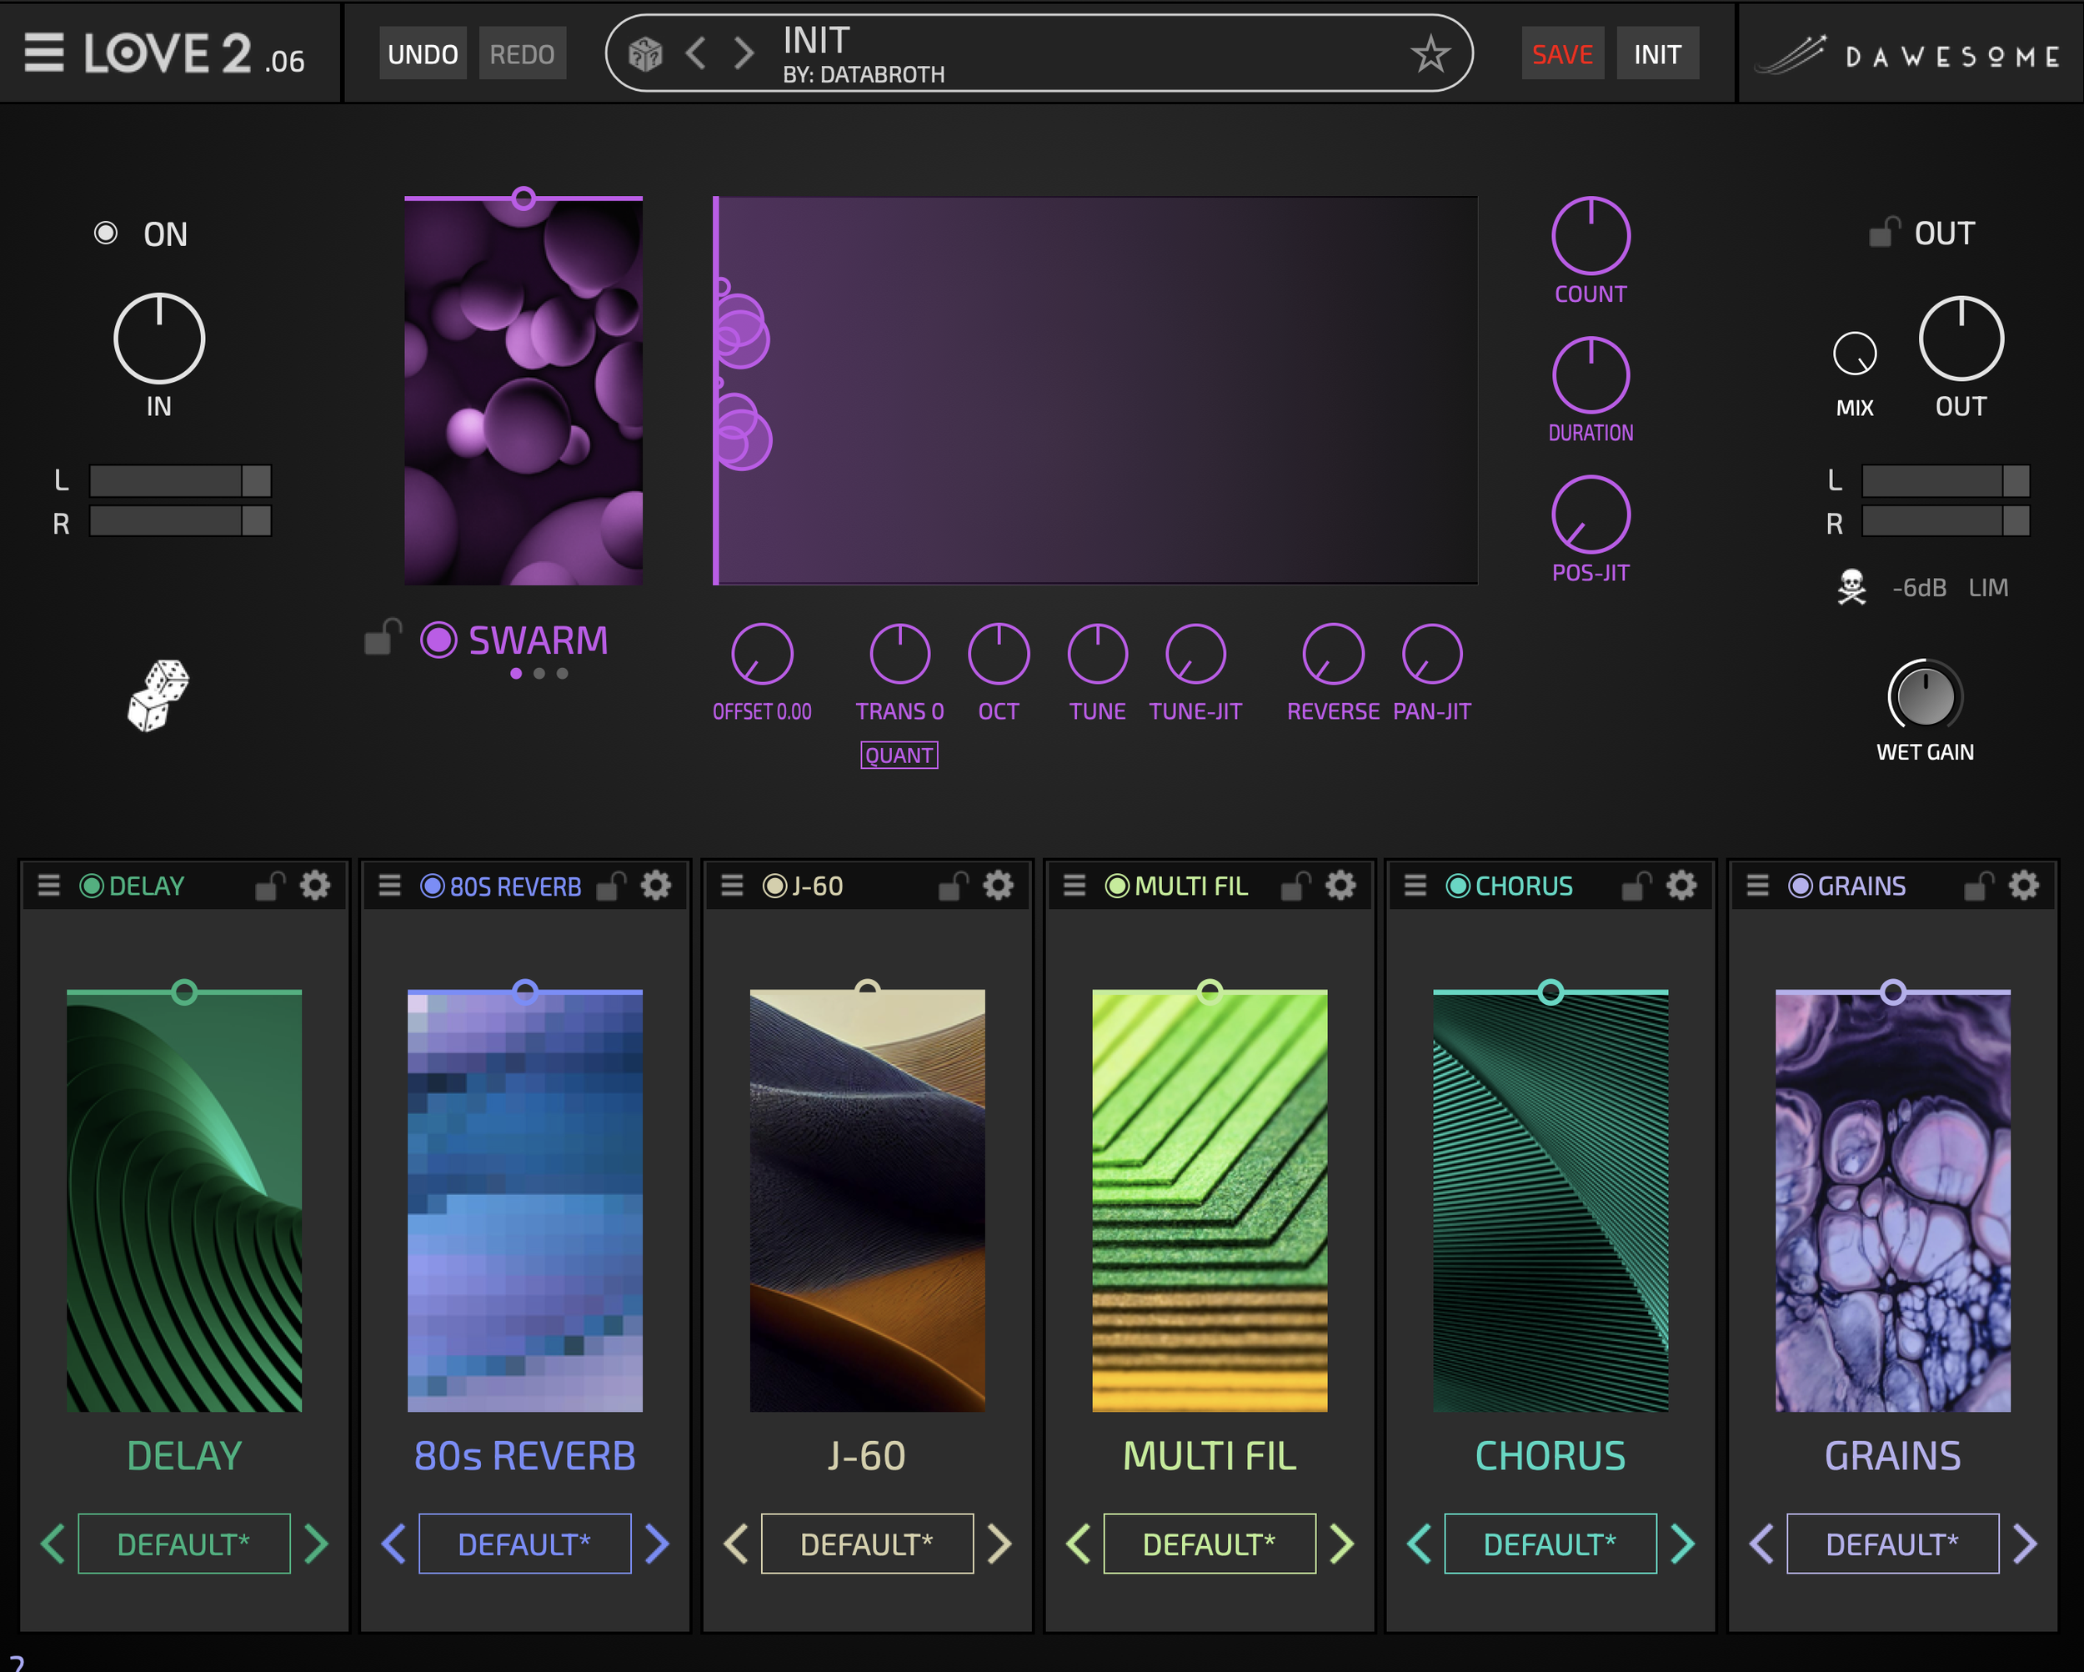This screenshot has width=2084, height=1672.
Task: Toggle the ON power radio button
Action: click(x=105, y=233)
